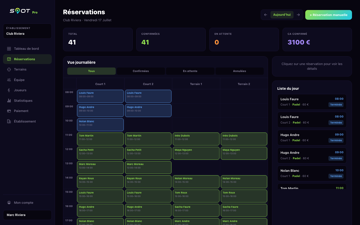Open Statistiques bar chart icon
The height and width of the screenshot is (225, 360).
pyautogui.click(x=9, y=101)
